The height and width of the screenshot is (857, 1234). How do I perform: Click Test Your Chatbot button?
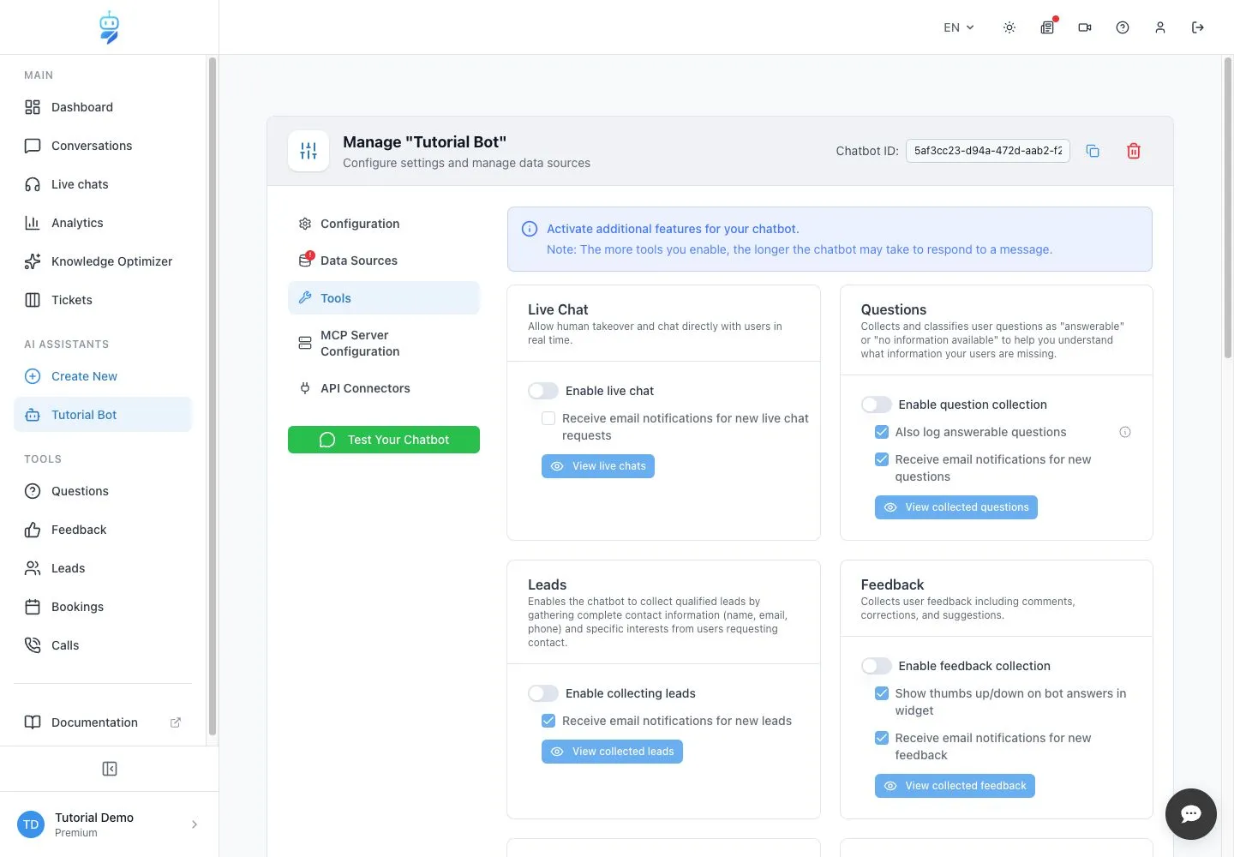384,440
